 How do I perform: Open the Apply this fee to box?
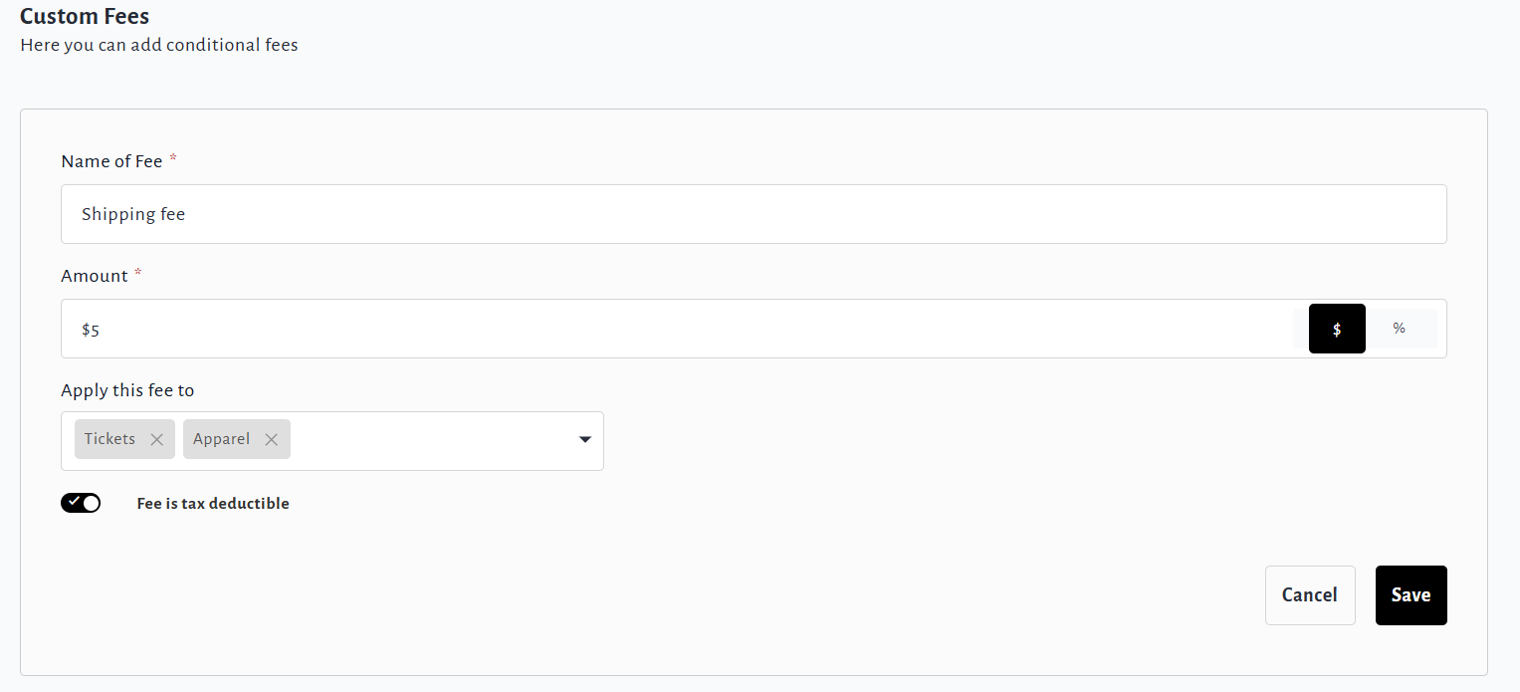coord(428,440)
